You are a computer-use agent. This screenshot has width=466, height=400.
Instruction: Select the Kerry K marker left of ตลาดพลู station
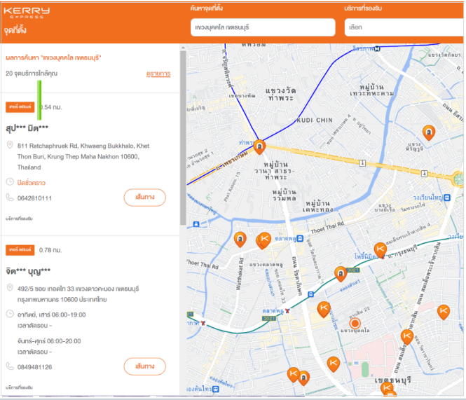tap(264, 239)
